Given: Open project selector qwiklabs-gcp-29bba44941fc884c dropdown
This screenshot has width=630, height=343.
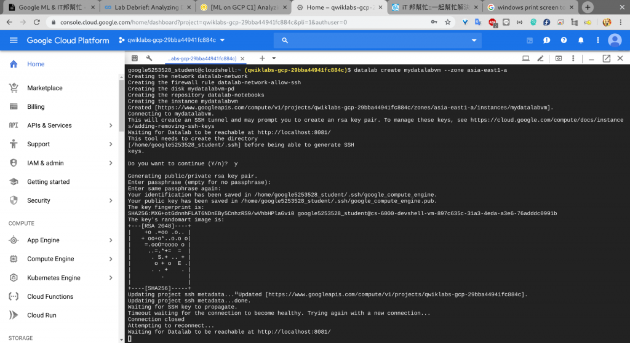Looking at the screenshot, I should point(172,40).
